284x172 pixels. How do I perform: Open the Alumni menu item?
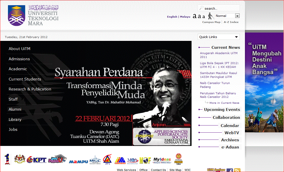pyautogui.click(x=15, y=109)
